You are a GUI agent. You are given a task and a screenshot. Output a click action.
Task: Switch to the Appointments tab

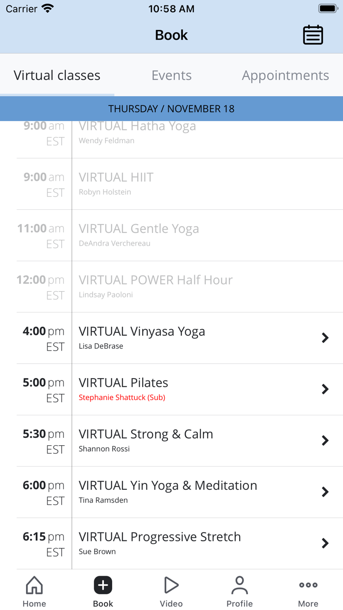[x=285, y=75]
